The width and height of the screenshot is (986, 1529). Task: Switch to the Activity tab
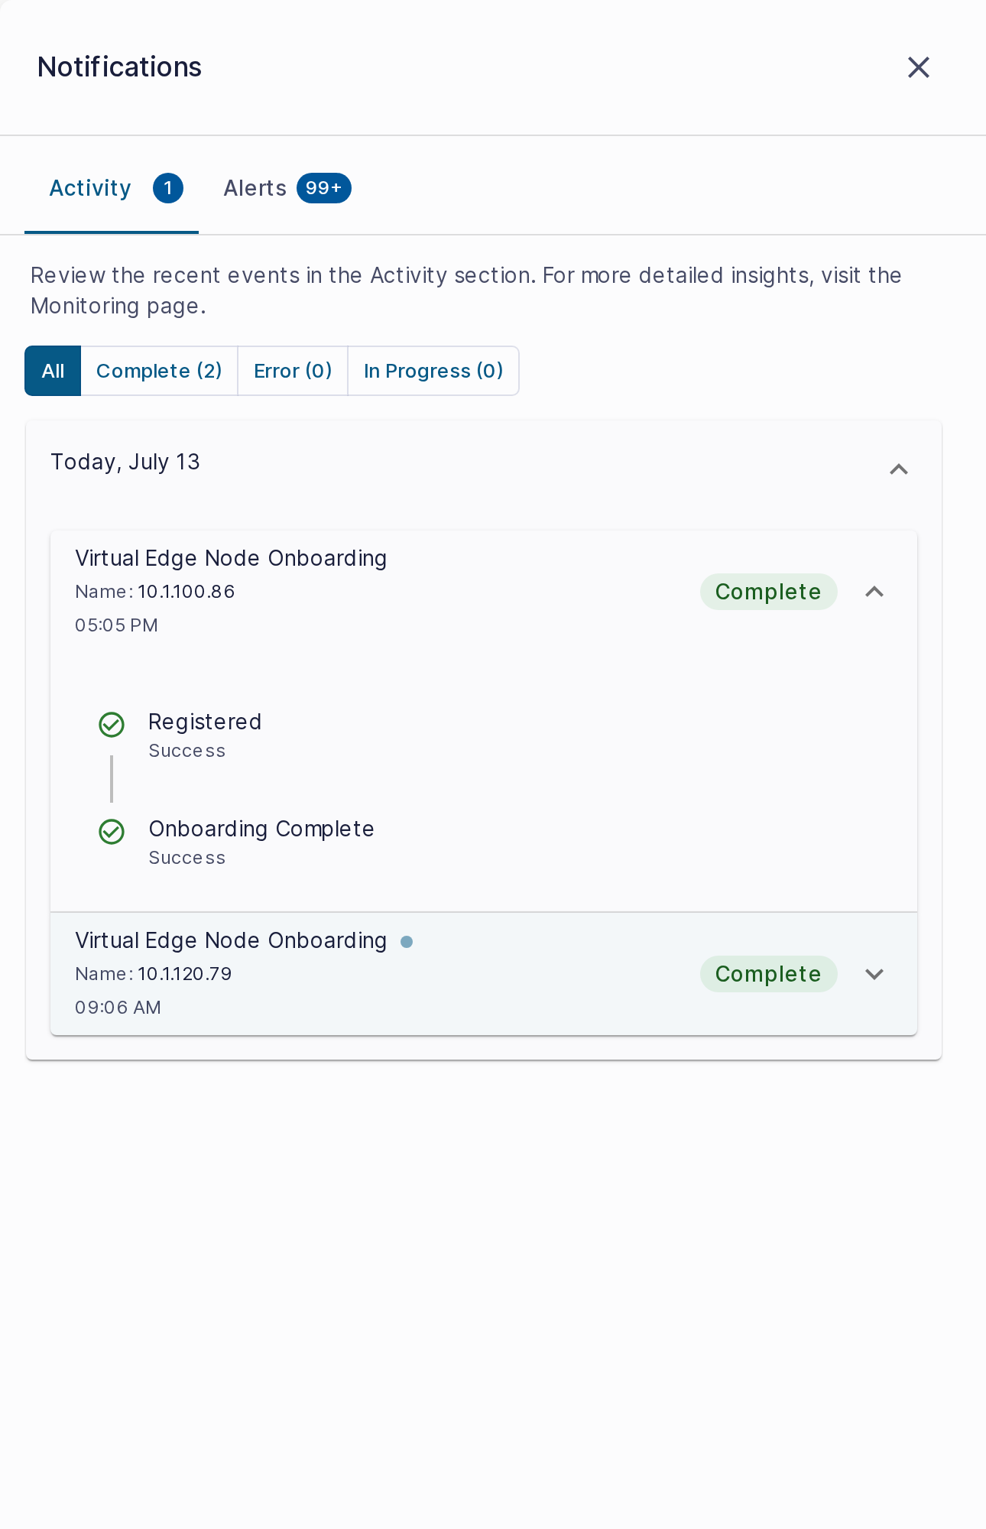click(x=112, y=188)
